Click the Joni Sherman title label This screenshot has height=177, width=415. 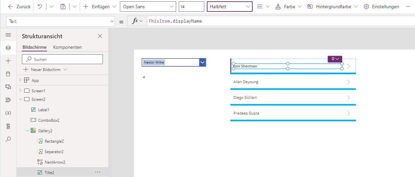(288, 66)
